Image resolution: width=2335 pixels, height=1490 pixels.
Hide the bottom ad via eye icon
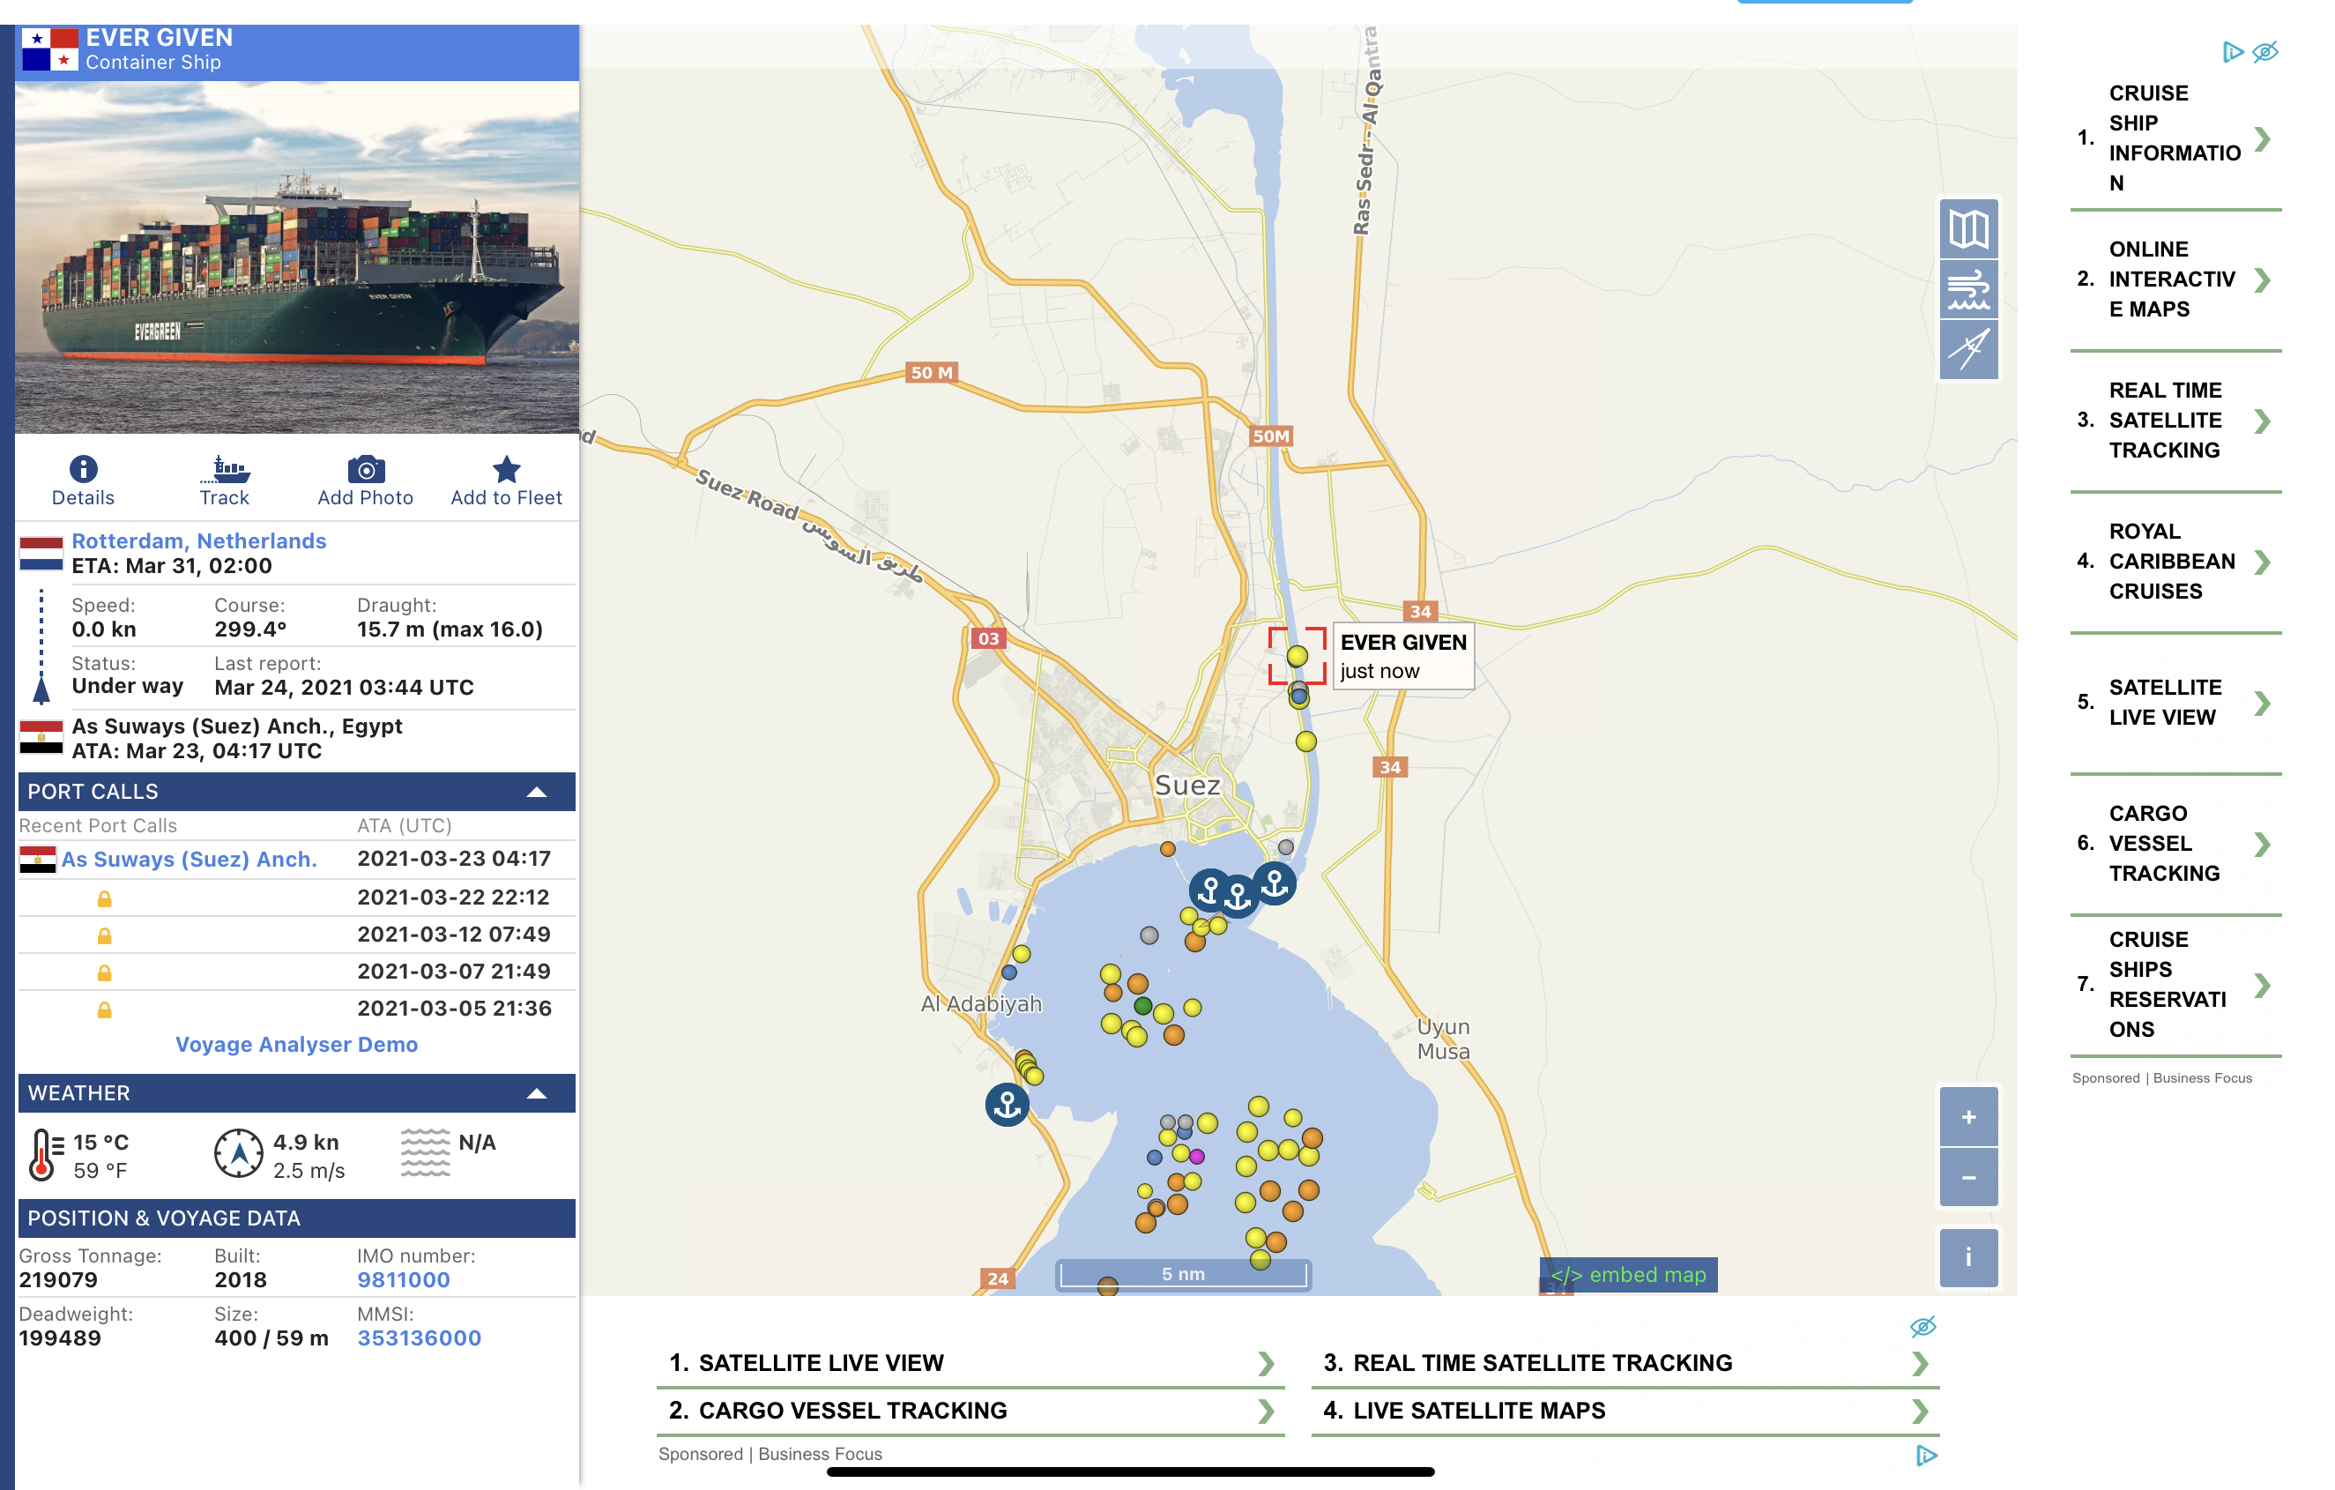tap(1922, 1326)
